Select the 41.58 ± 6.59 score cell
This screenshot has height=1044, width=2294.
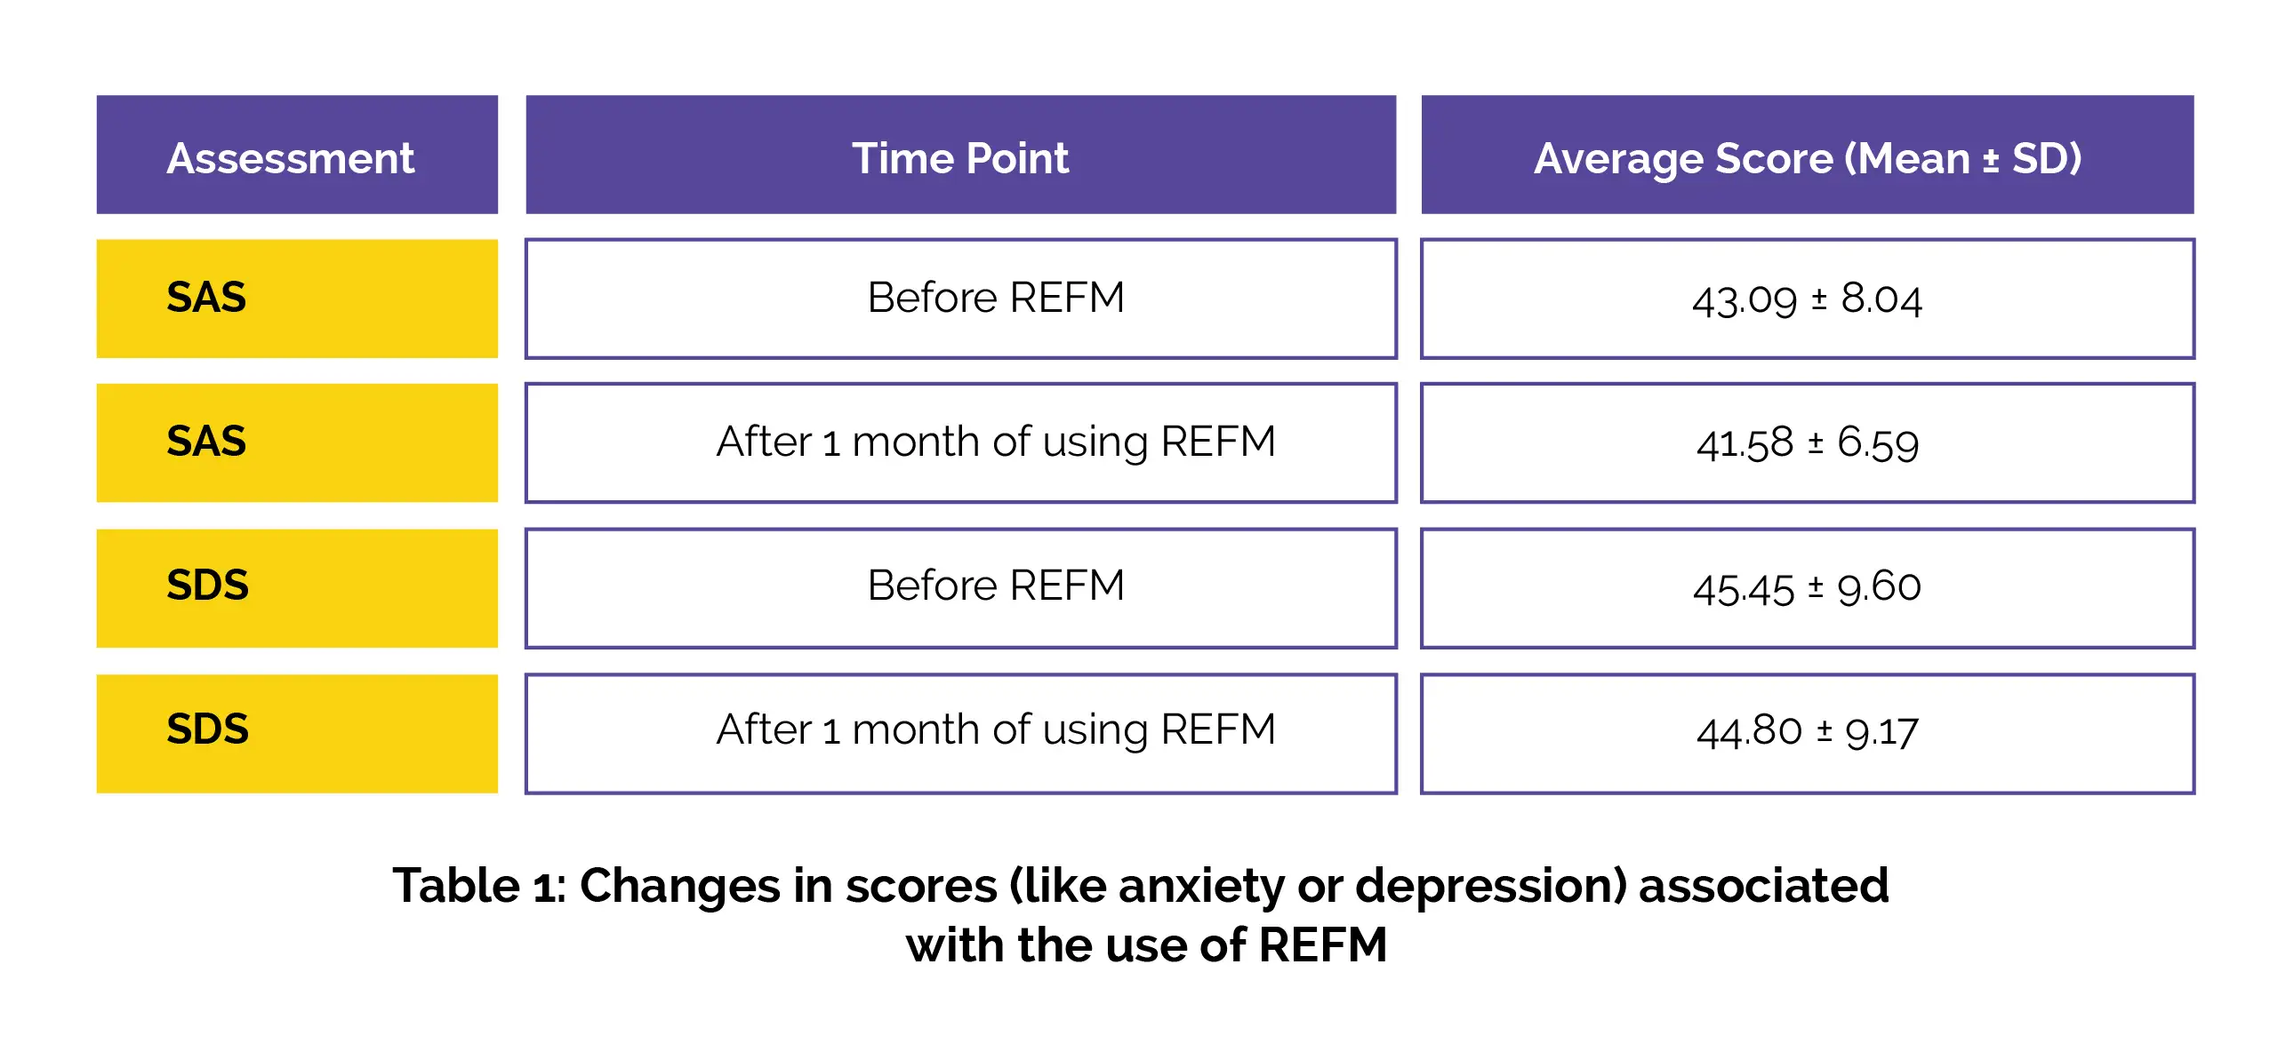tap(1807, 442)
